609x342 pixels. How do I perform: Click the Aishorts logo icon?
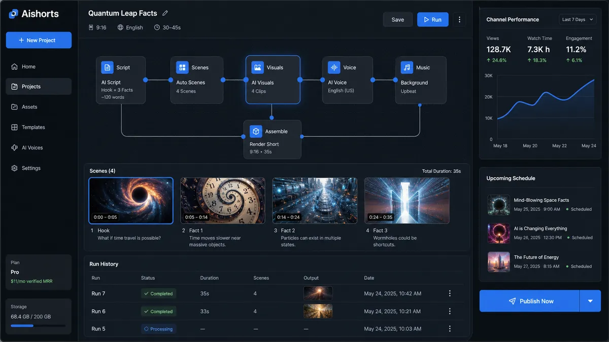tap(14, 14)
